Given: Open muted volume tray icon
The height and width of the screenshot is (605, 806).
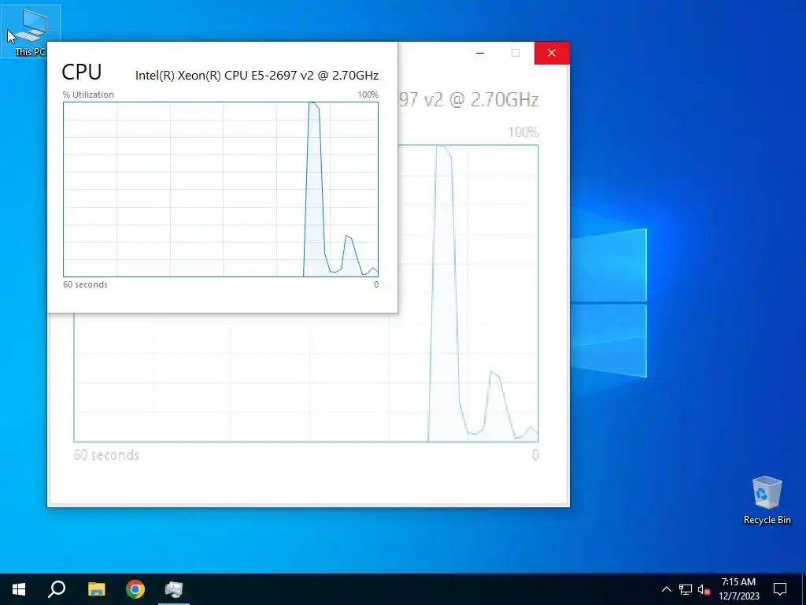Looking at the screenshot, I should tap(704, 589).
